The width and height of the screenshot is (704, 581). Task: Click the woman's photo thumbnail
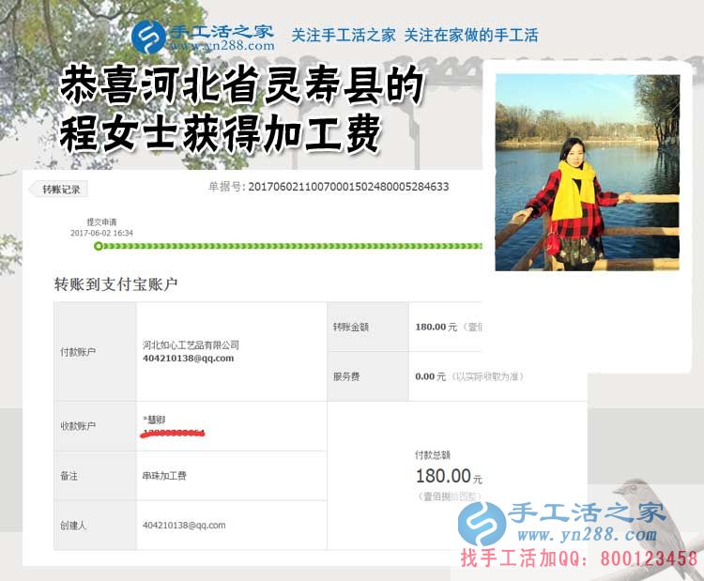click(x=588, y=173)
